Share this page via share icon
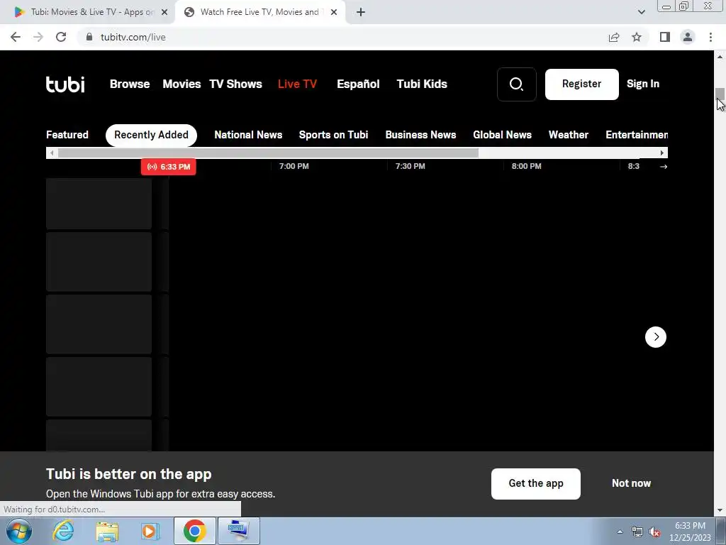Screen dimensions: 726x545 point(614,37)
